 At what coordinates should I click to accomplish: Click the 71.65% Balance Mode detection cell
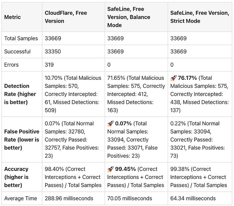(x=136, y=94)
